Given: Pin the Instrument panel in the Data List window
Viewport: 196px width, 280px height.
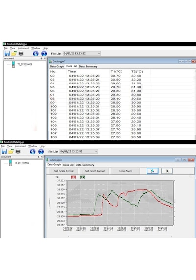Looking at the screenshot, I should coord(41,58).
